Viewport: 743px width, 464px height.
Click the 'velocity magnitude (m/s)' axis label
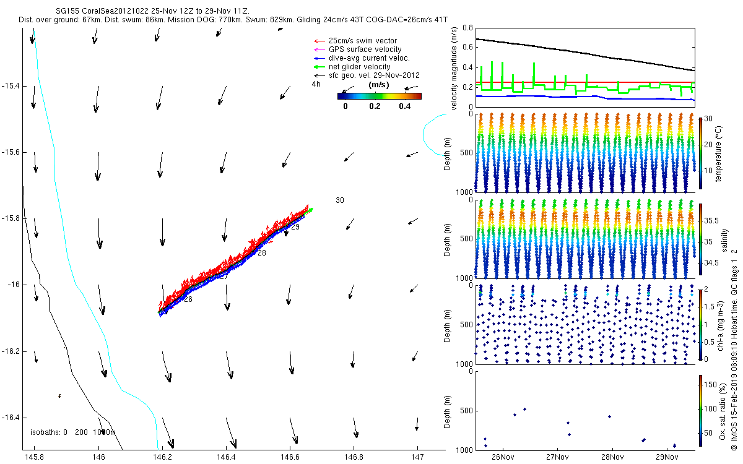[454, 67]
